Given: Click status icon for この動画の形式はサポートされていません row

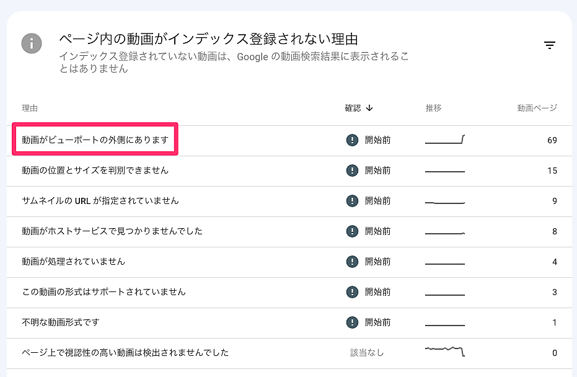Looking at the screenshot, I should [352, 292].
